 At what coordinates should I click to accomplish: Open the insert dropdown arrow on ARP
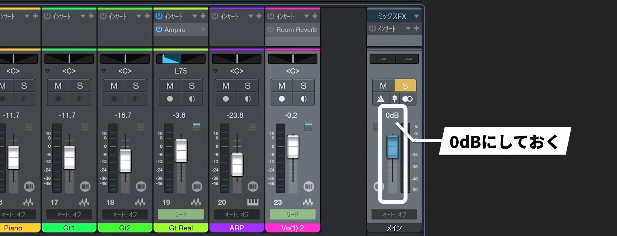[251, 16]
